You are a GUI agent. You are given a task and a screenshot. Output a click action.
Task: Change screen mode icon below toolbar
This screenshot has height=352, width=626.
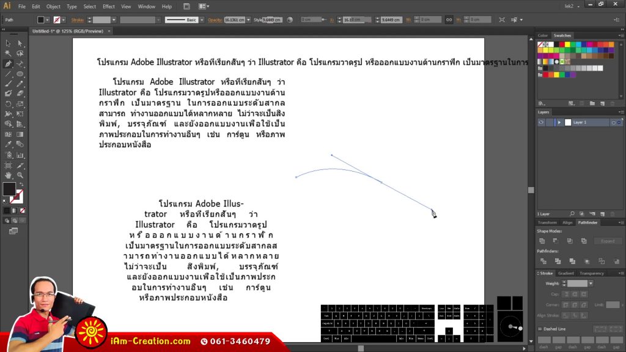point(13,231)
